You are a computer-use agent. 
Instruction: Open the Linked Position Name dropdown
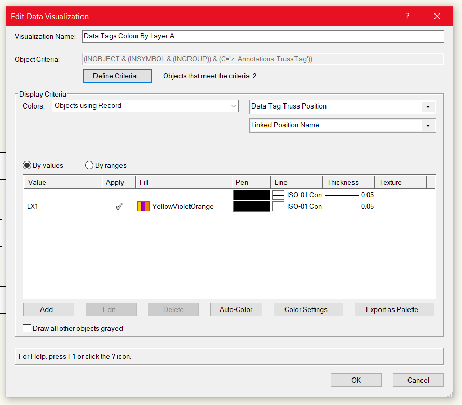click(428, 125)
